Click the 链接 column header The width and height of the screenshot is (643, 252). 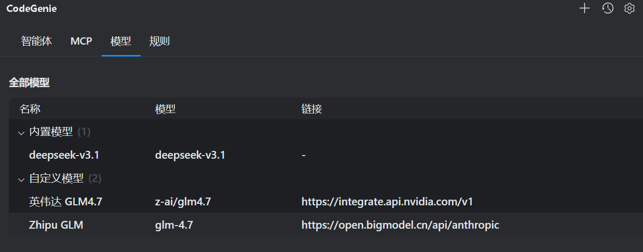click(312, 109)
